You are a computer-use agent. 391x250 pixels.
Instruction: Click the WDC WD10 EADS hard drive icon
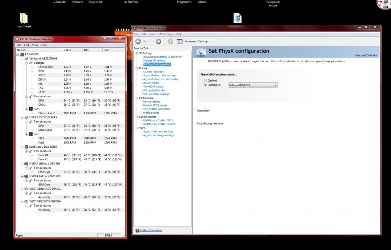[x=26, y=189]
